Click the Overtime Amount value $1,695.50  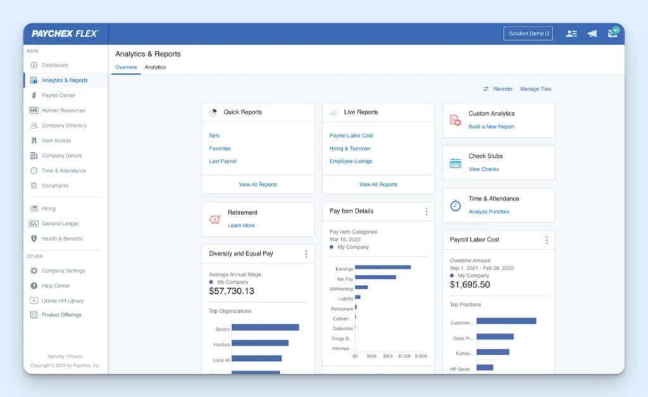pyautogui.click(x=470, y=284)
